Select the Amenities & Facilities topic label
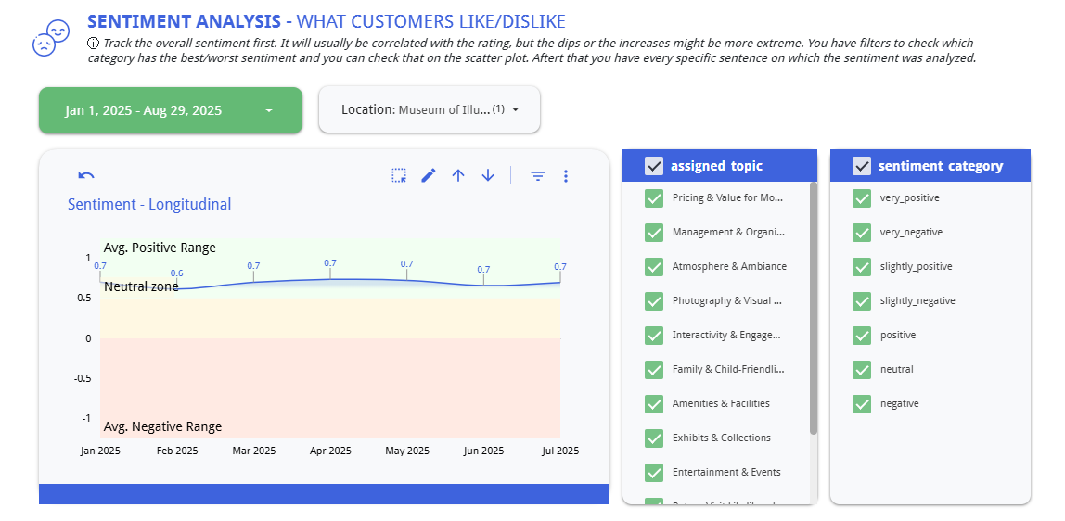Viewport: 1065px width, 521px height. 721,404
